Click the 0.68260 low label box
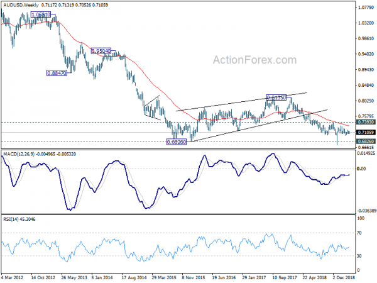This screenshot has height=283, width=377. (x=177, y=142)
